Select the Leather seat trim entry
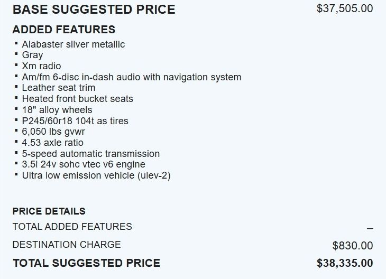This screenshot has width=386, height=279. coord(58,88)
